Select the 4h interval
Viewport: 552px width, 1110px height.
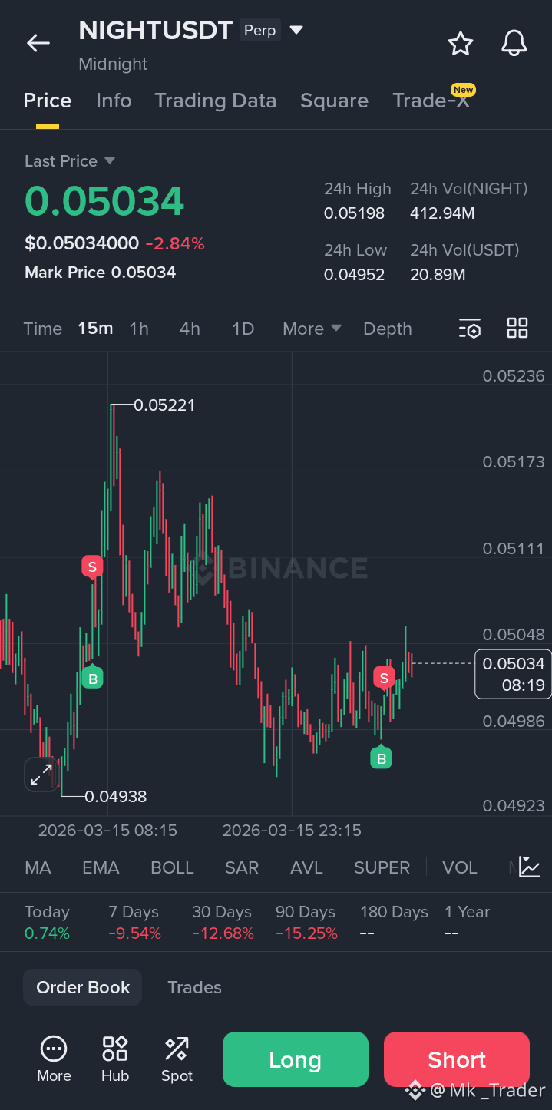pos(190,329)
